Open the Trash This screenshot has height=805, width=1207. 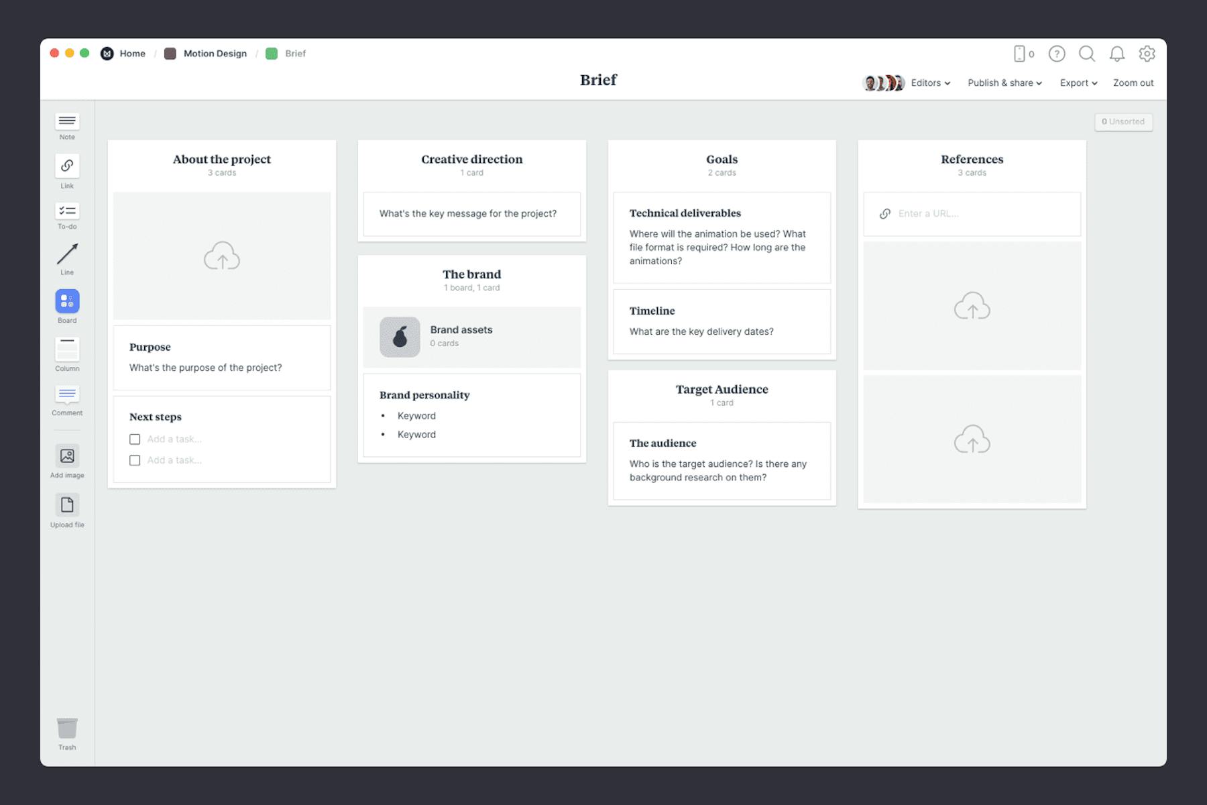[66, 729]
